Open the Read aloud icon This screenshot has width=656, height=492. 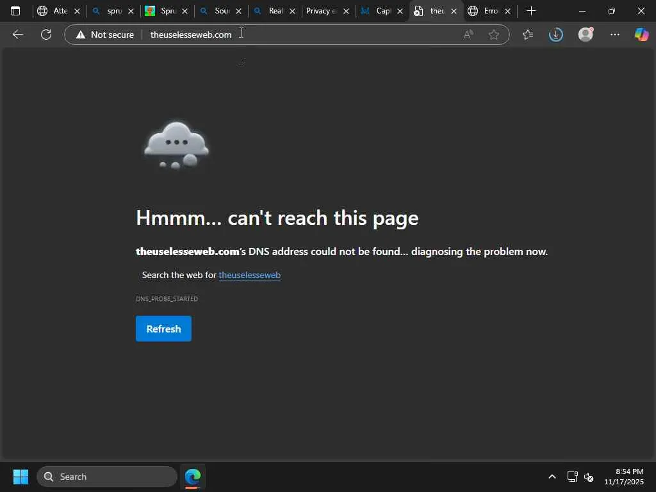[x=468, y=35]
